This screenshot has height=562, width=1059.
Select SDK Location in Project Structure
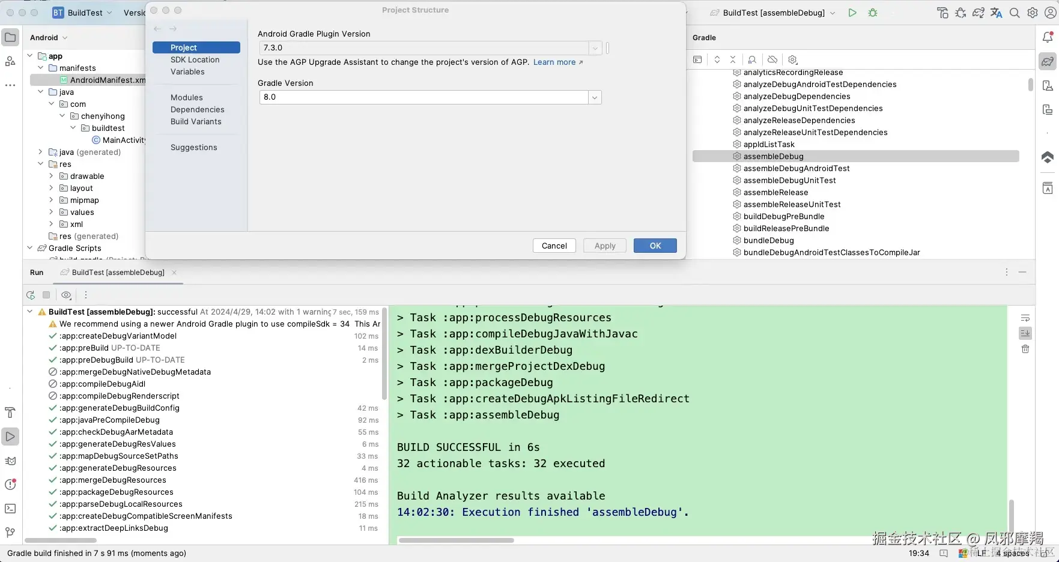click(x=195, y=59)
